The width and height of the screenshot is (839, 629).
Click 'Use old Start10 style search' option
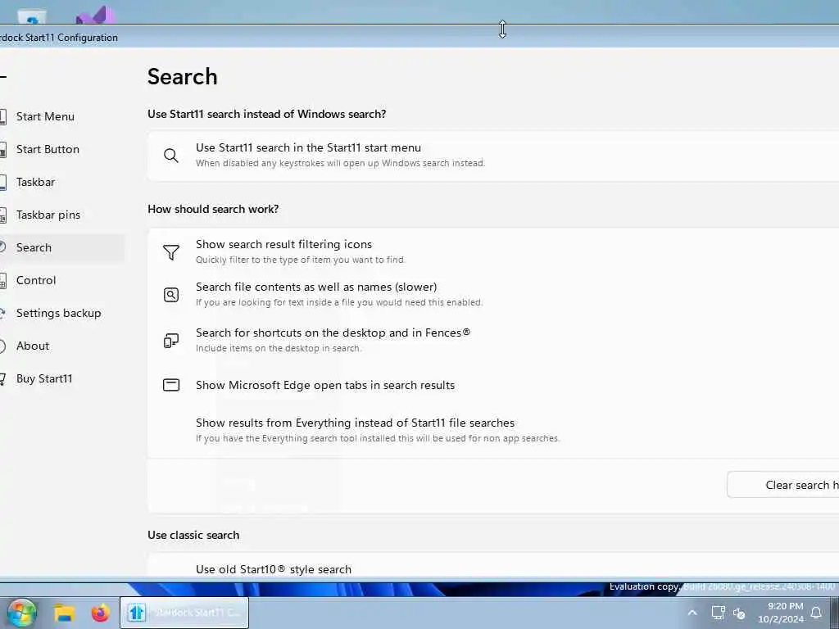pyautogui.click(x=274, y=570)
